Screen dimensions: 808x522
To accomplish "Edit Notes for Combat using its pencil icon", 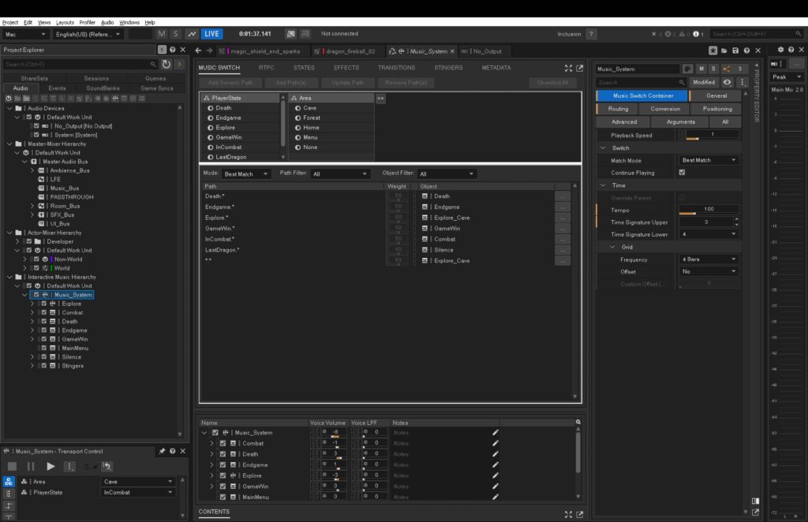I will tap(496, 442).
